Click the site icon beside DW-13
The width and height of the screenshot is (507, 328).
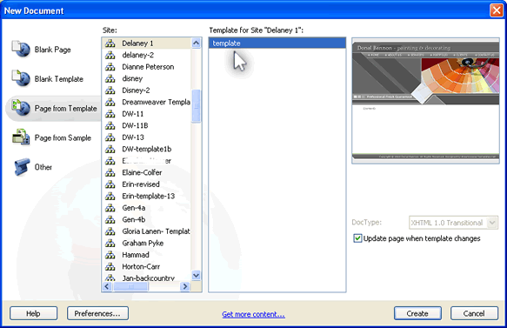[x=110, y=137]
